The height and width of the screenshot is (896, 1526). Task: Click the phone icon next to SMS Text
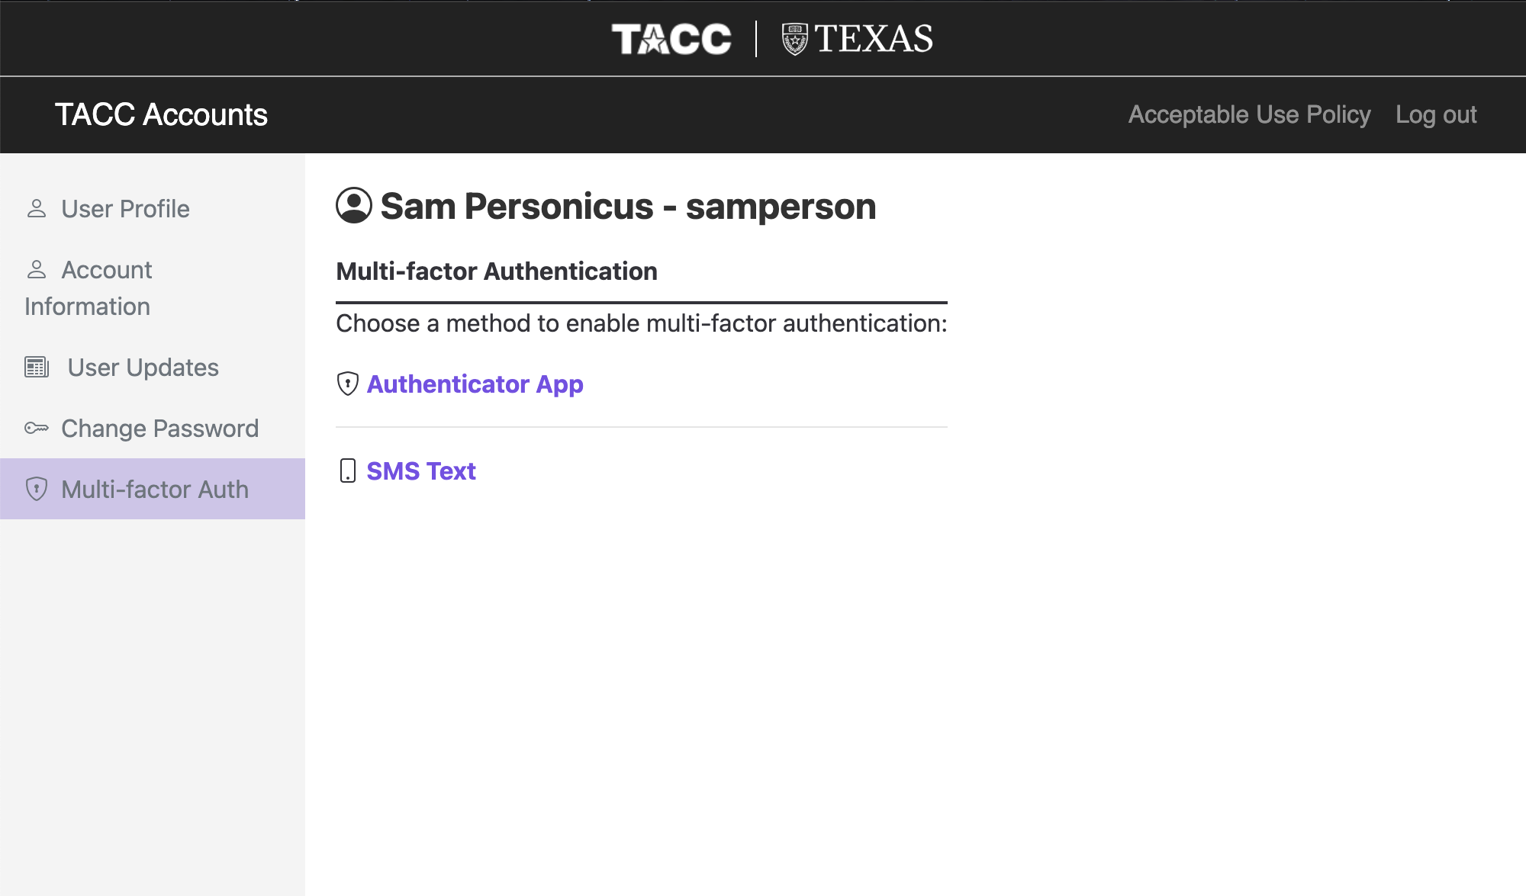347,470
